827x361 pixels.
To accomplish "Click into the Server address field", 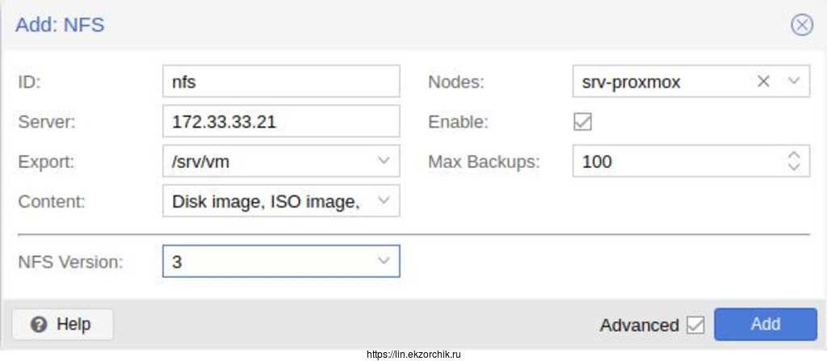I will coord(280,122).
